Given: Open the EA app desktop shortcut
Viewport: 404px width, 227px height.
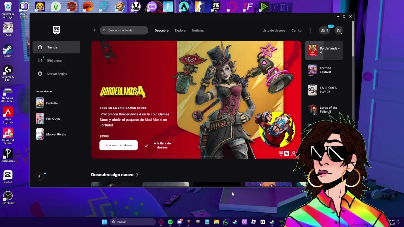Looking at the screenshot, I should pos(88,7).
